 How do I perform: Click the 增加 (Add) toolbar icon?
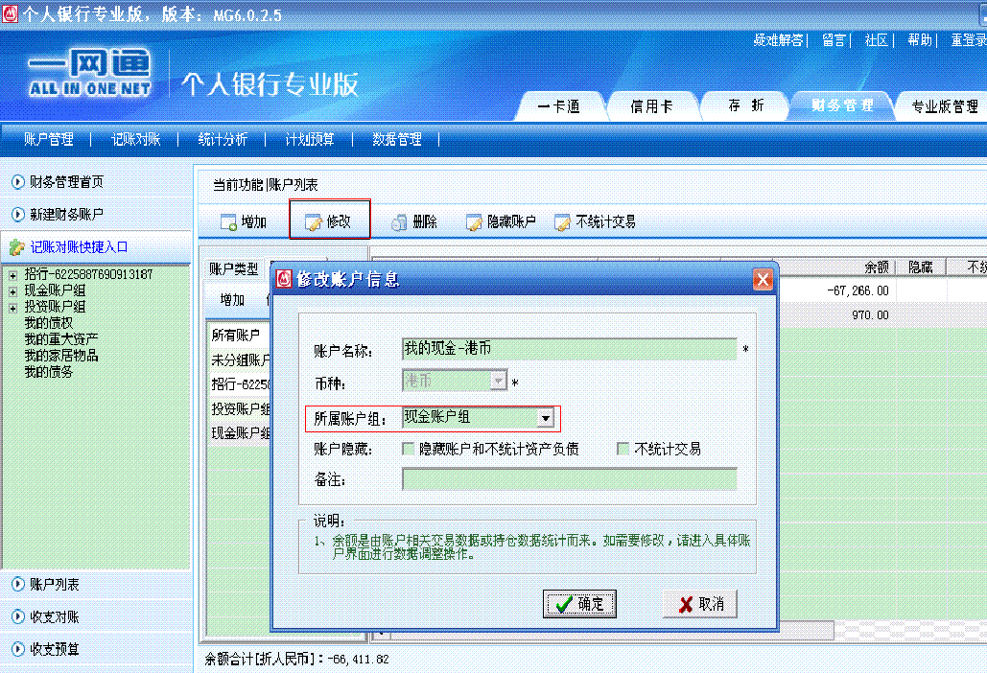(x=229, y=222)
